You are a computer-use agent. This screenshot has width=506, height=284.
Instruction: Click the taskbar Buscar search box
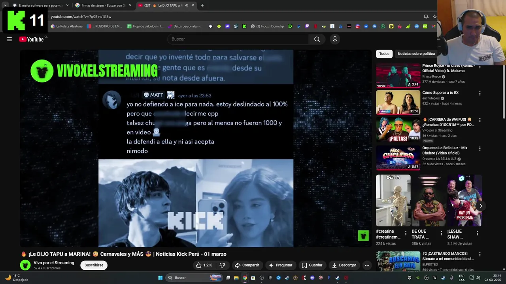(194, 278)
